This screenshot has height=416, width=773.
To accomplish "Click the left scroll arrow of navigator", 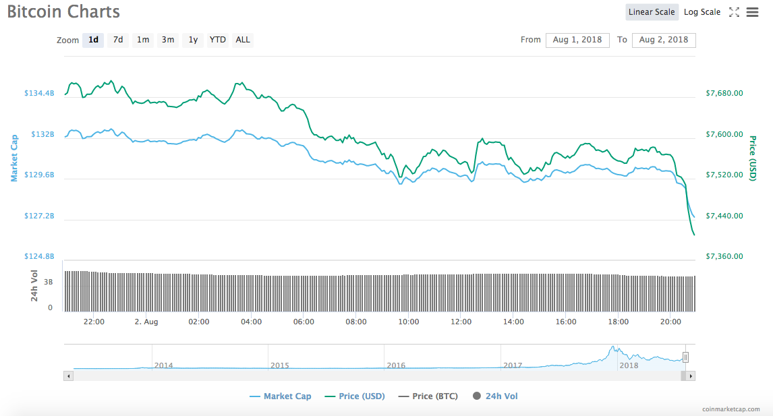I will tap(69, 376).
